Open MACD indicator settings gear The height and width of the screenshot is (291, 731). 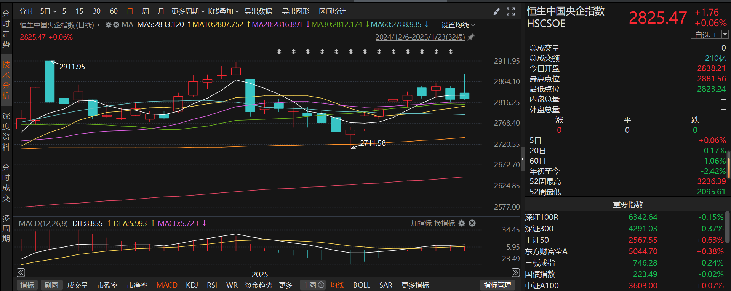462,223
